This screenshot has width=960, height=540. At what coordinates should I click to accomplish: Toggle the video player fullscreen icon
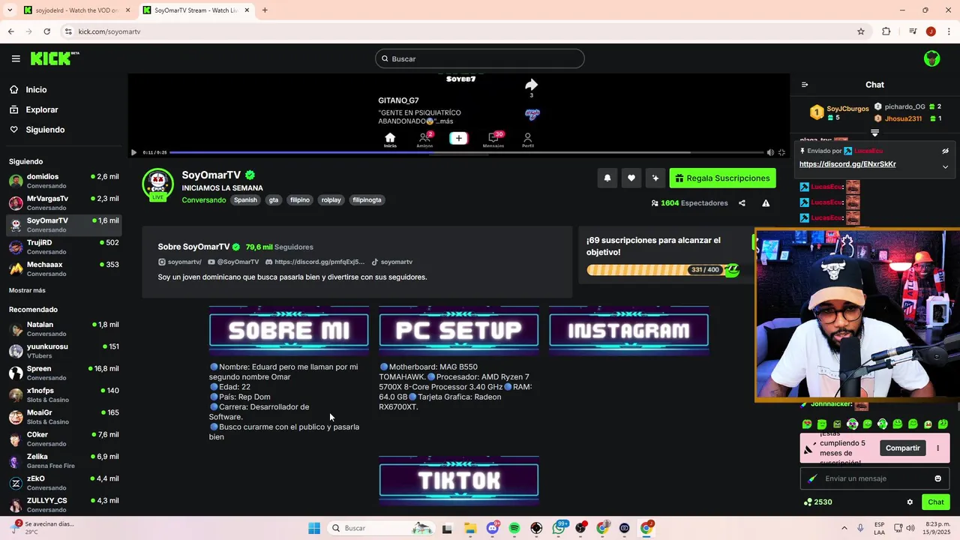[781, 152]
